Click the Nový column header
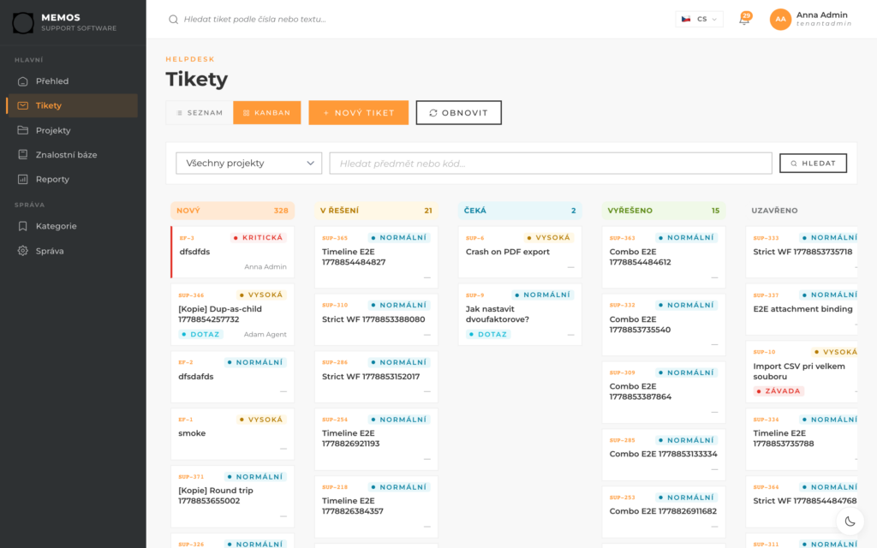 point(232,211)
